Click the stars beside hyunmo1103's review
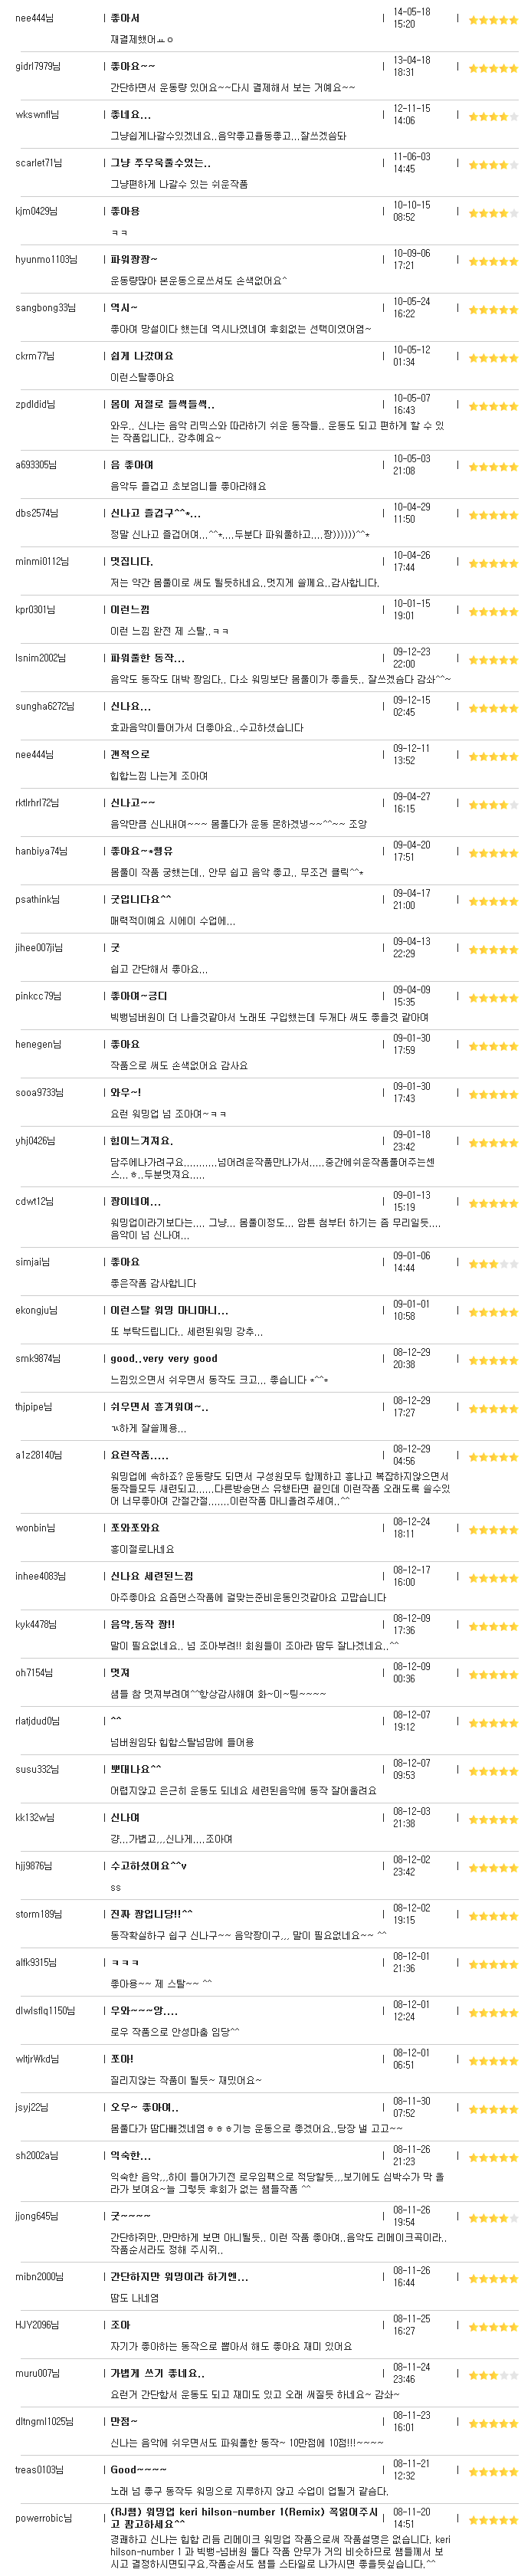The height and width of the screenshot is (2576, 531). click(493, 261)
